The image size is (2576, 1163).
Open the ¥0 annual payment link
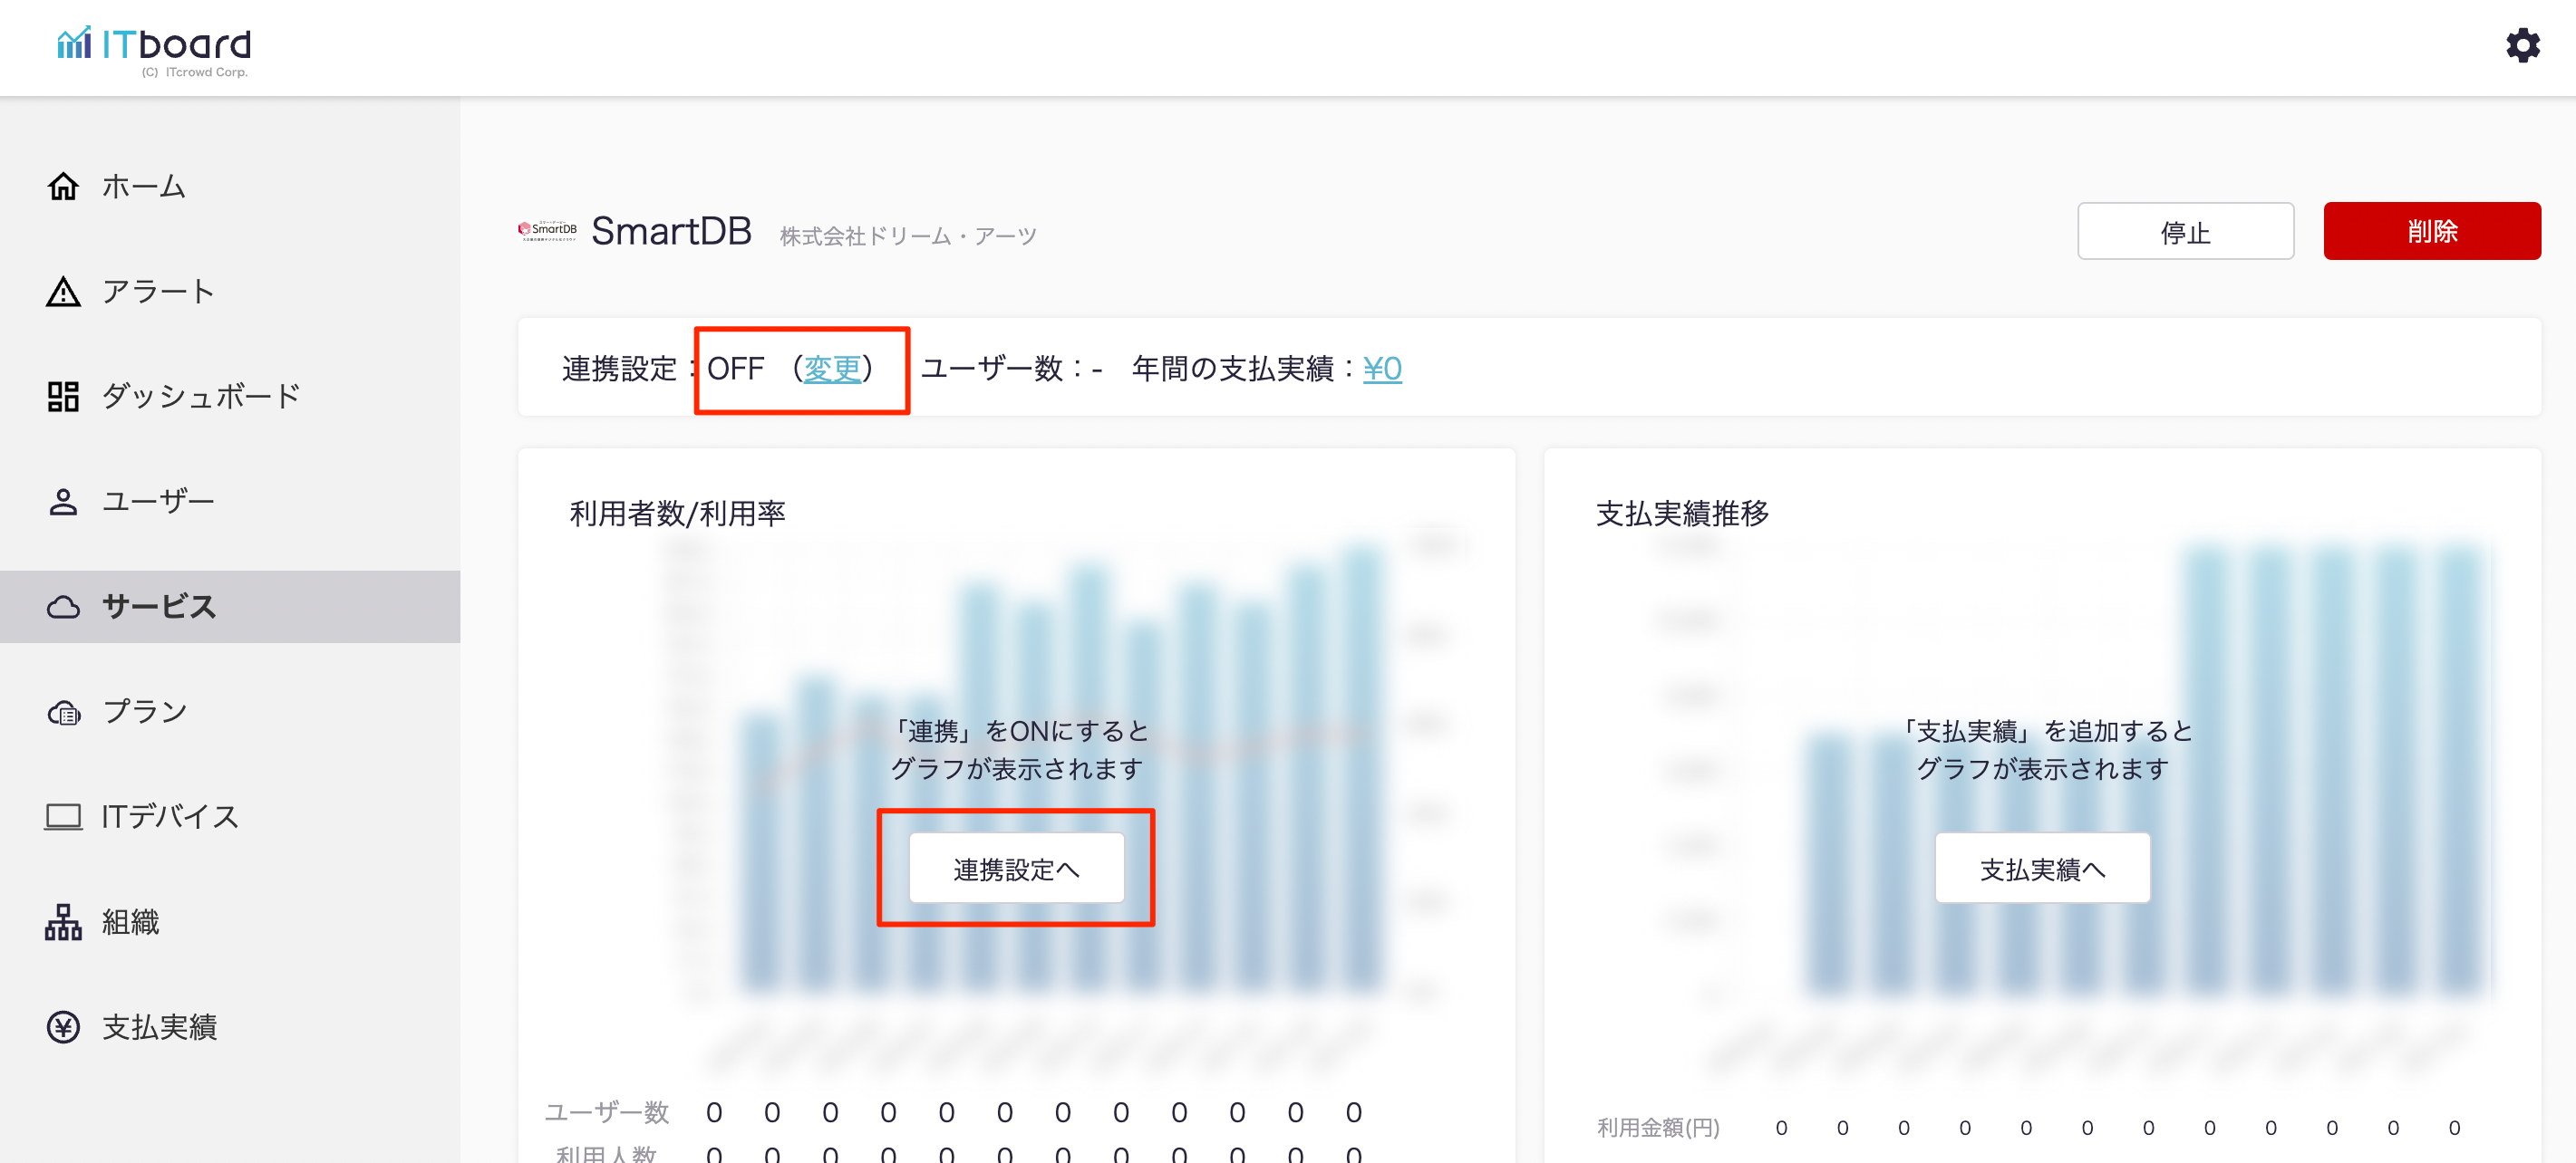coord(1382,370)
